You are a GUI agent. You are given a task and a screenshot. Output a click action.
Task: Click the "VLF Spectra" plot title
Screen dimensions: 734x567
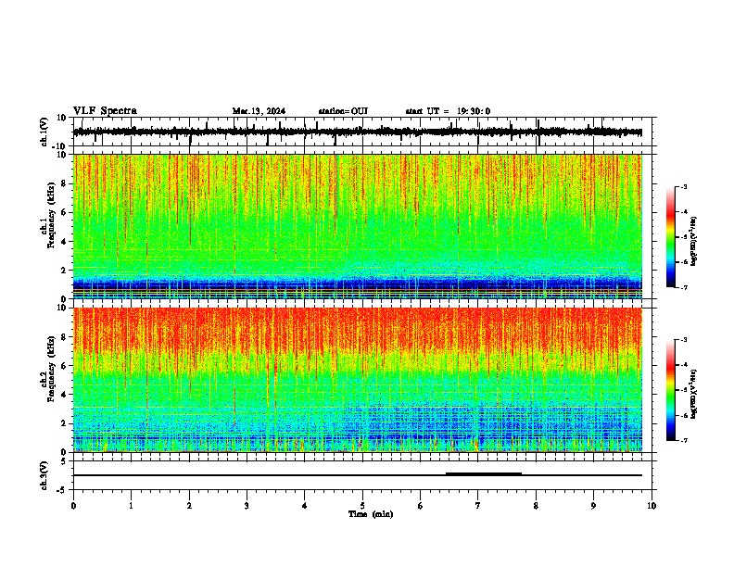pos(105,111)
